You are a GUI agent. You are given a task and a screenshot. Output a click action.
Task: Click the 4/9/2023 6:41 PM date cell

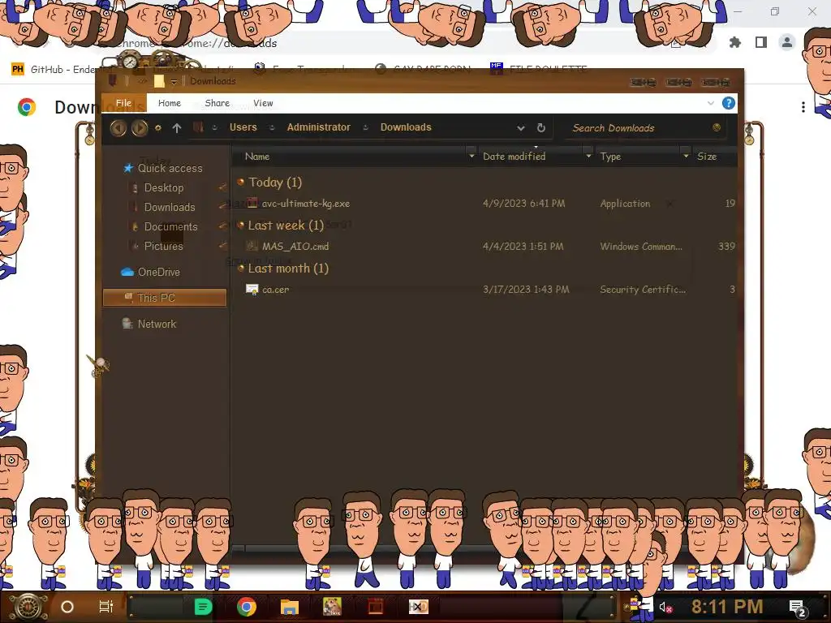tap(523, 204)
